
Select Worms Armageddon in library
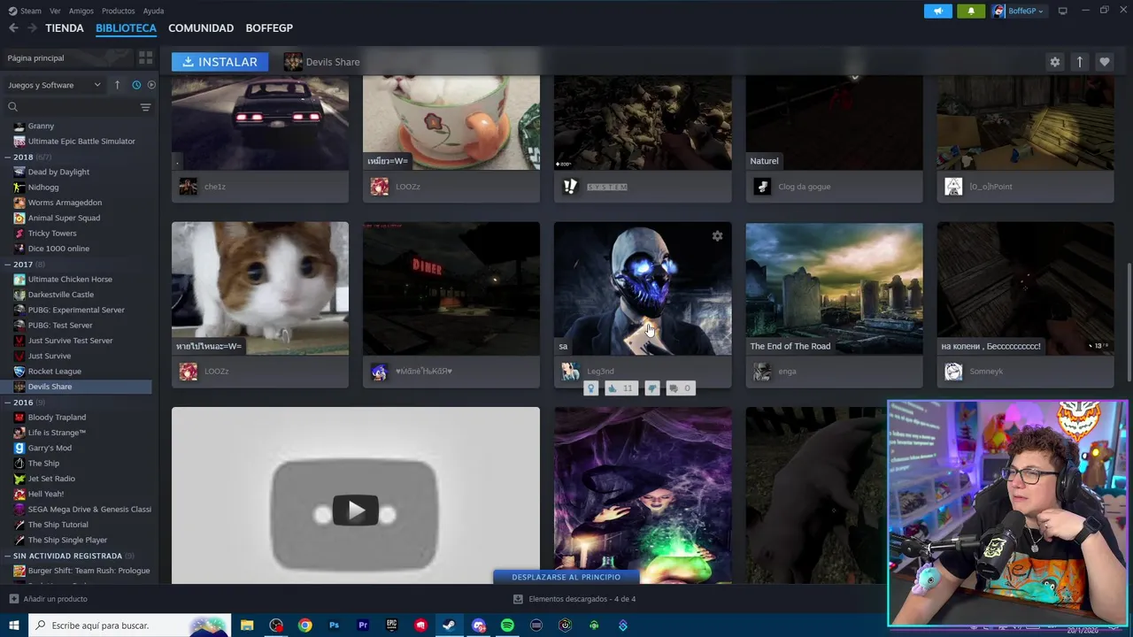coord(65,203)
